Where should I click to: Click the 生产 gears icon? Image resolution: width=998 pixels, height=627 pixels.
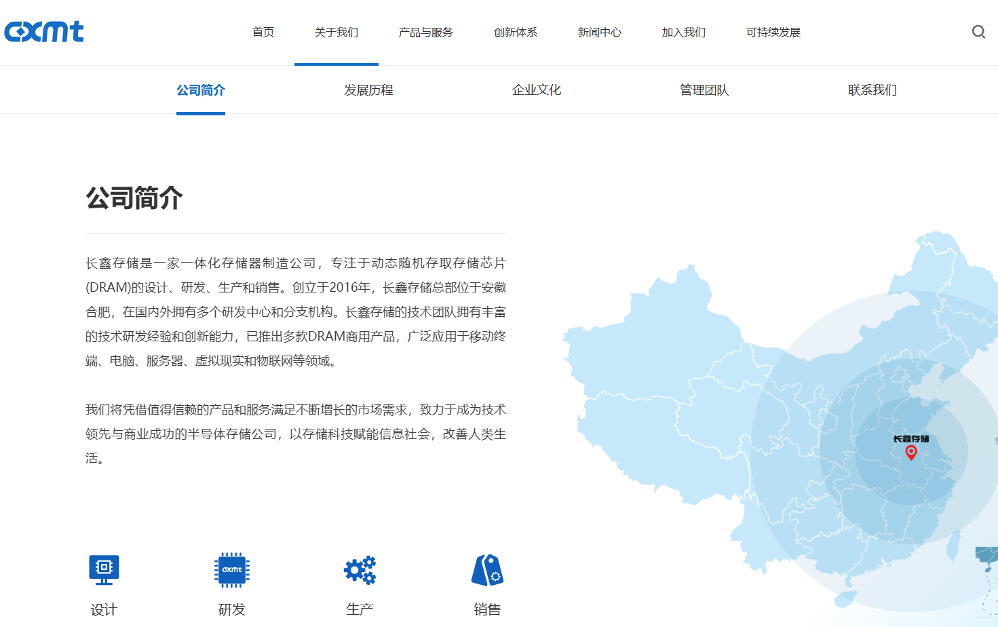coord(360,570)
